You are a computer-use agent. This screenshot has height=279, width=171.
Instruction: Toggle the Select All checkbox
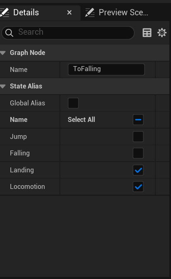point(138,119)
